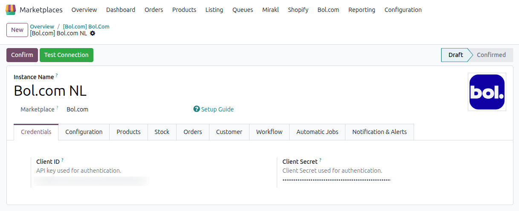Open the Mirakl menu
The width and height of the screenshot is (519, 211).
tap(270, 10)
